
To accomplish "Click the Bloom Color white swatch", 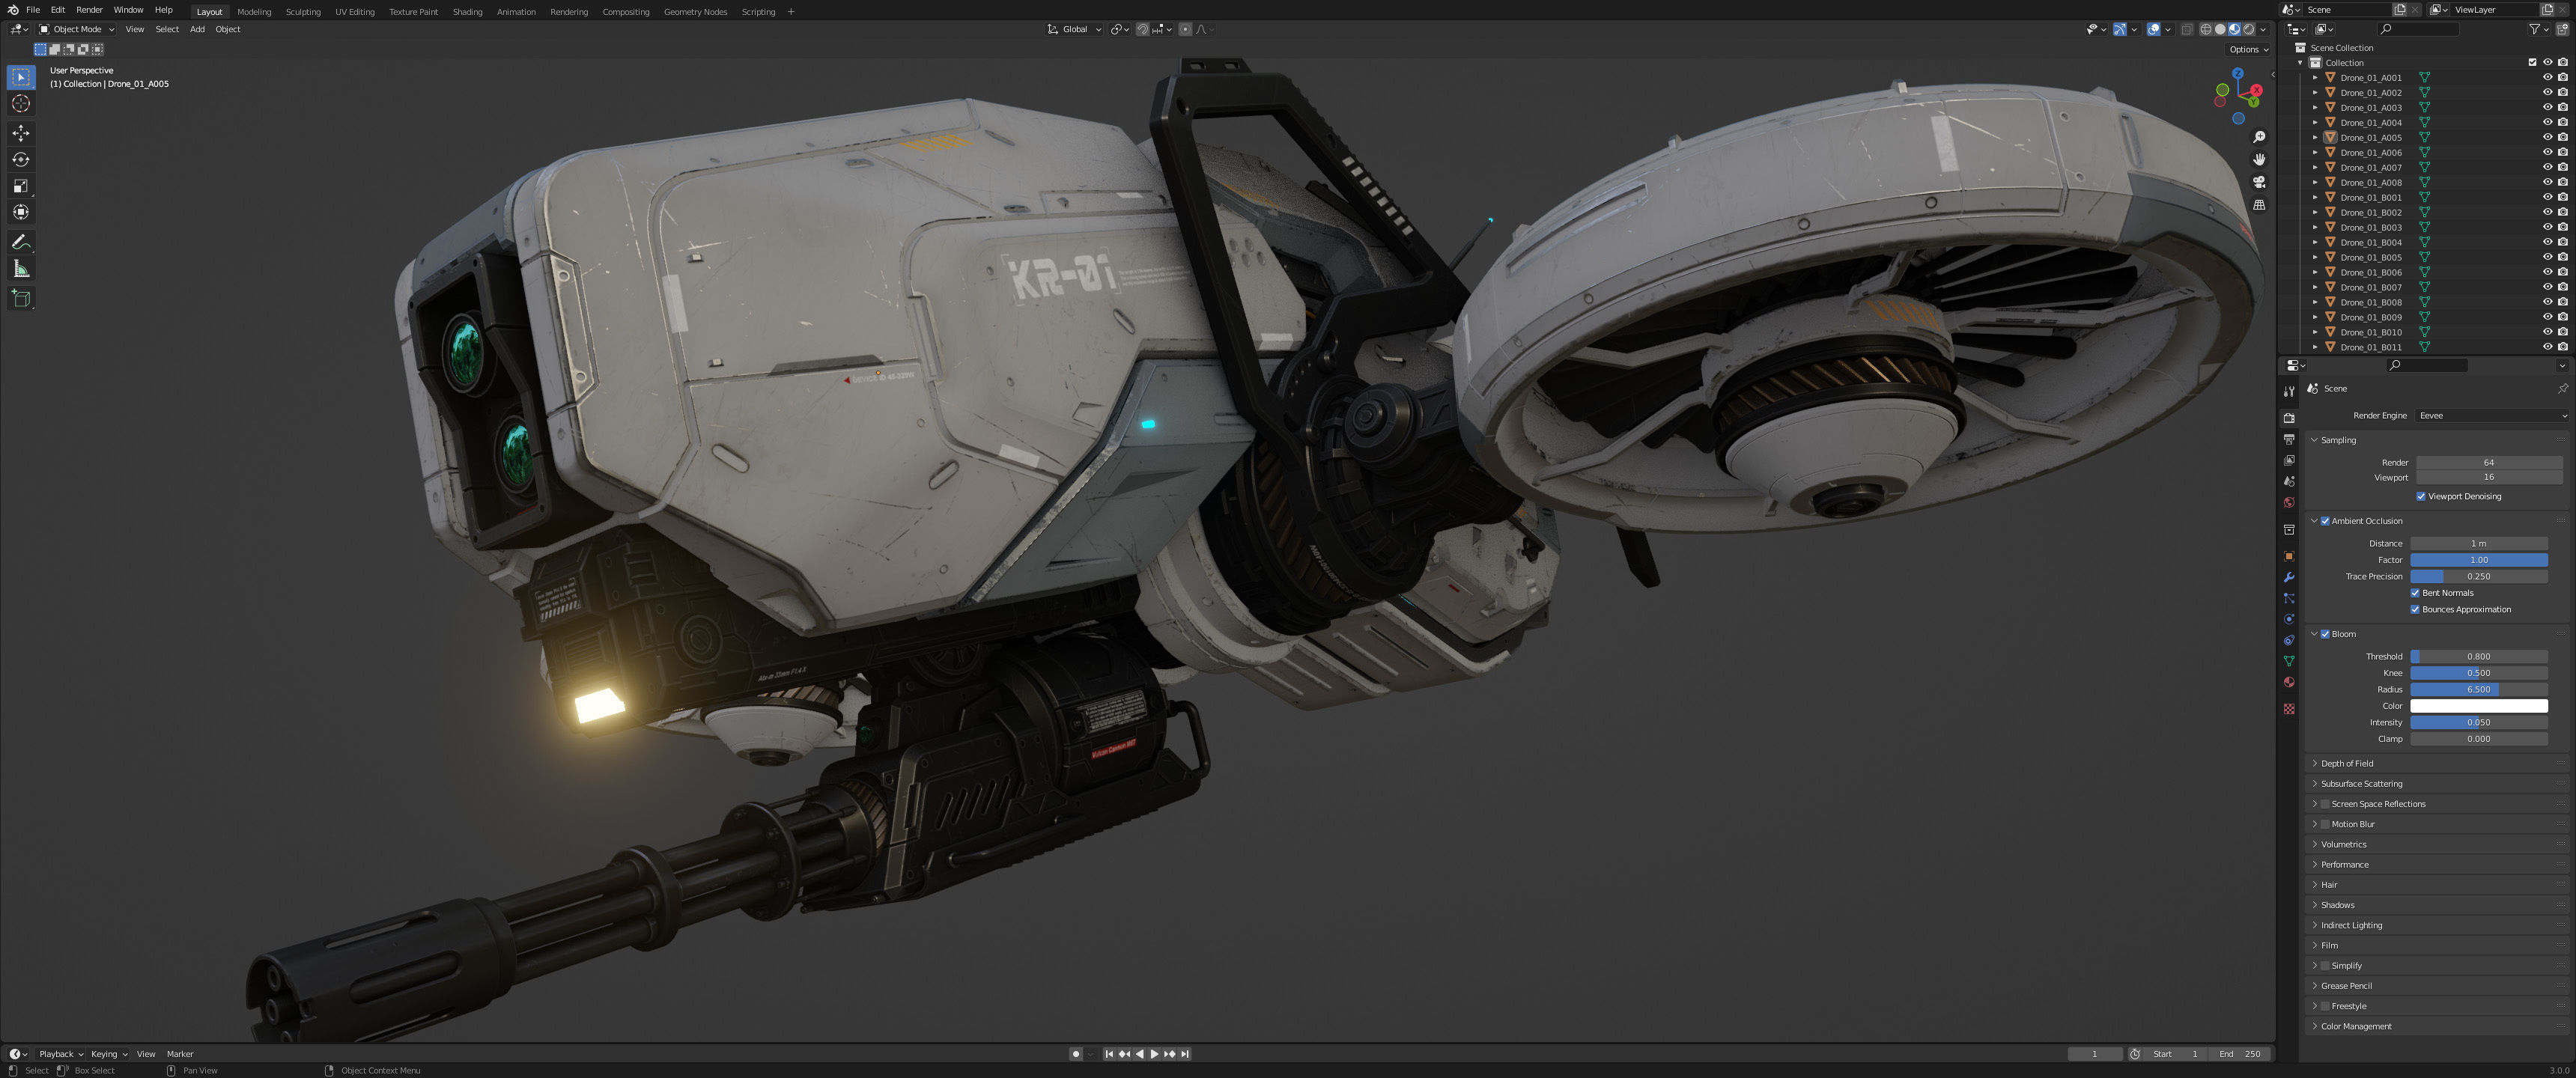I will pos(2478,706).
